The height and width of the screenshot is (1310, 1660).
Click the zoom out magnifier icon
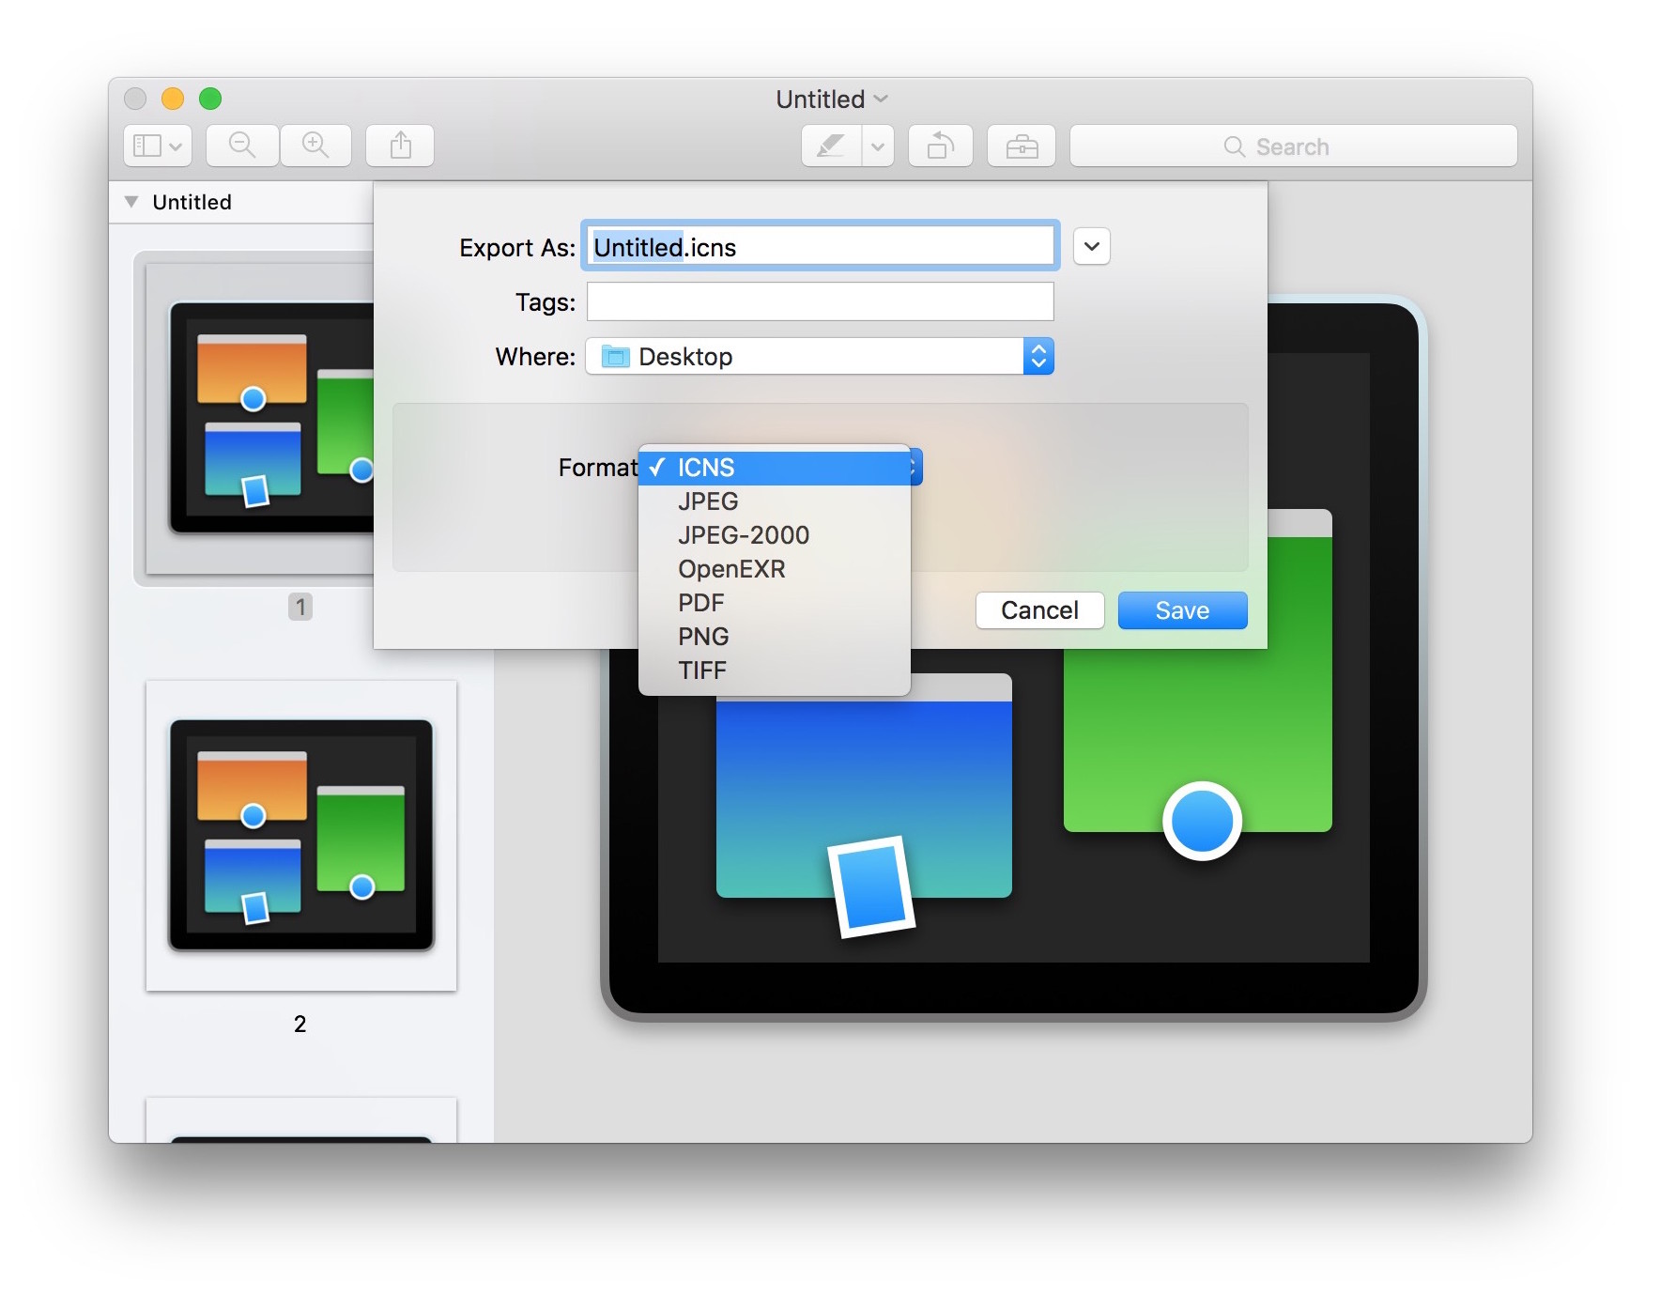(x=241, y=146)
